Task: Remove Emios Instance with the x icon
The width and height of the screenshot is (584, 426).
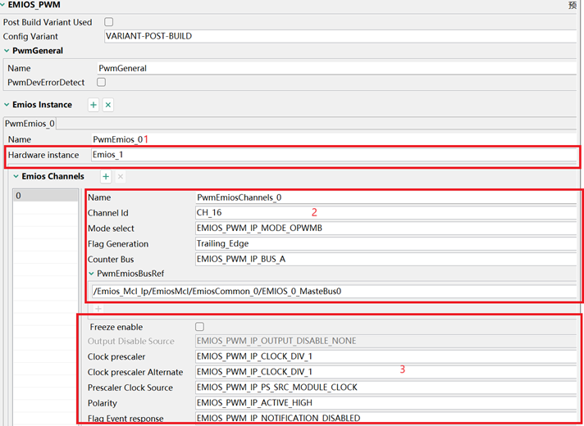Action: 108,105
